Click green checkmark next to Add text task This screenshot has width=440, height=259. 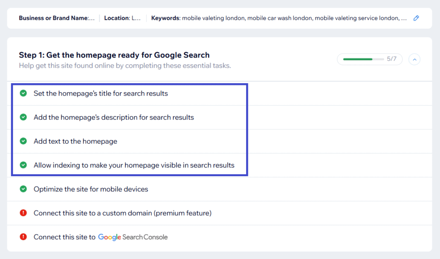pyautogui.click(x=23, y=141)
